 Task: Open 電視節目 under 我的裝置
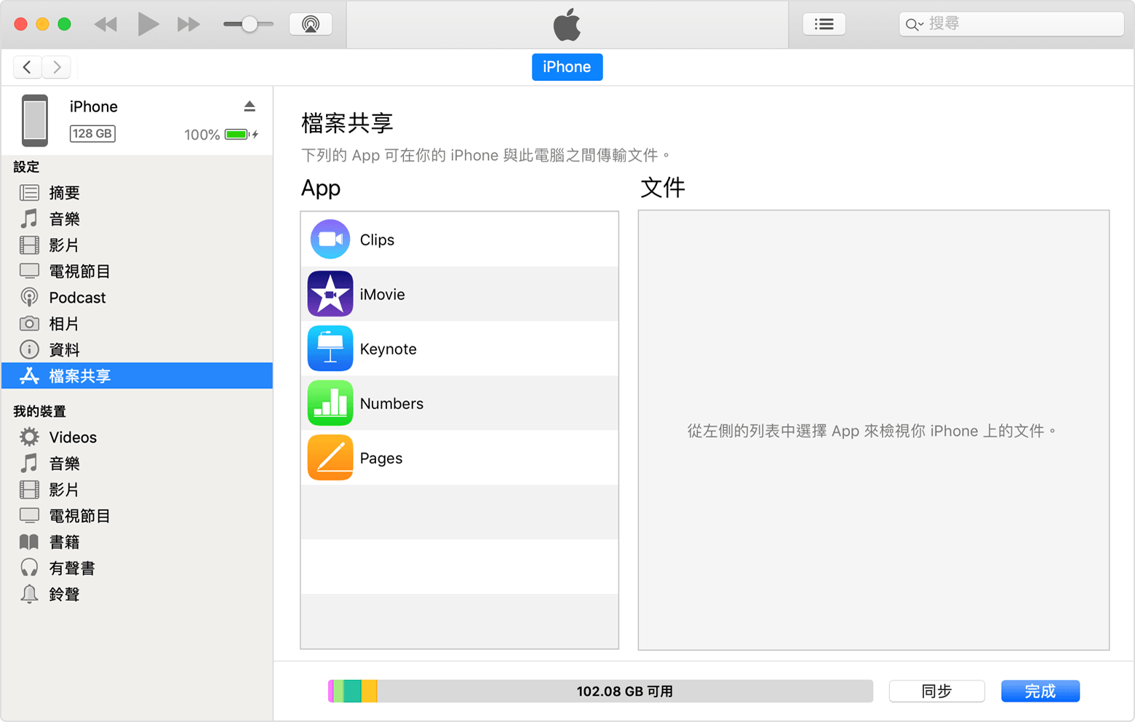point(137,516)
